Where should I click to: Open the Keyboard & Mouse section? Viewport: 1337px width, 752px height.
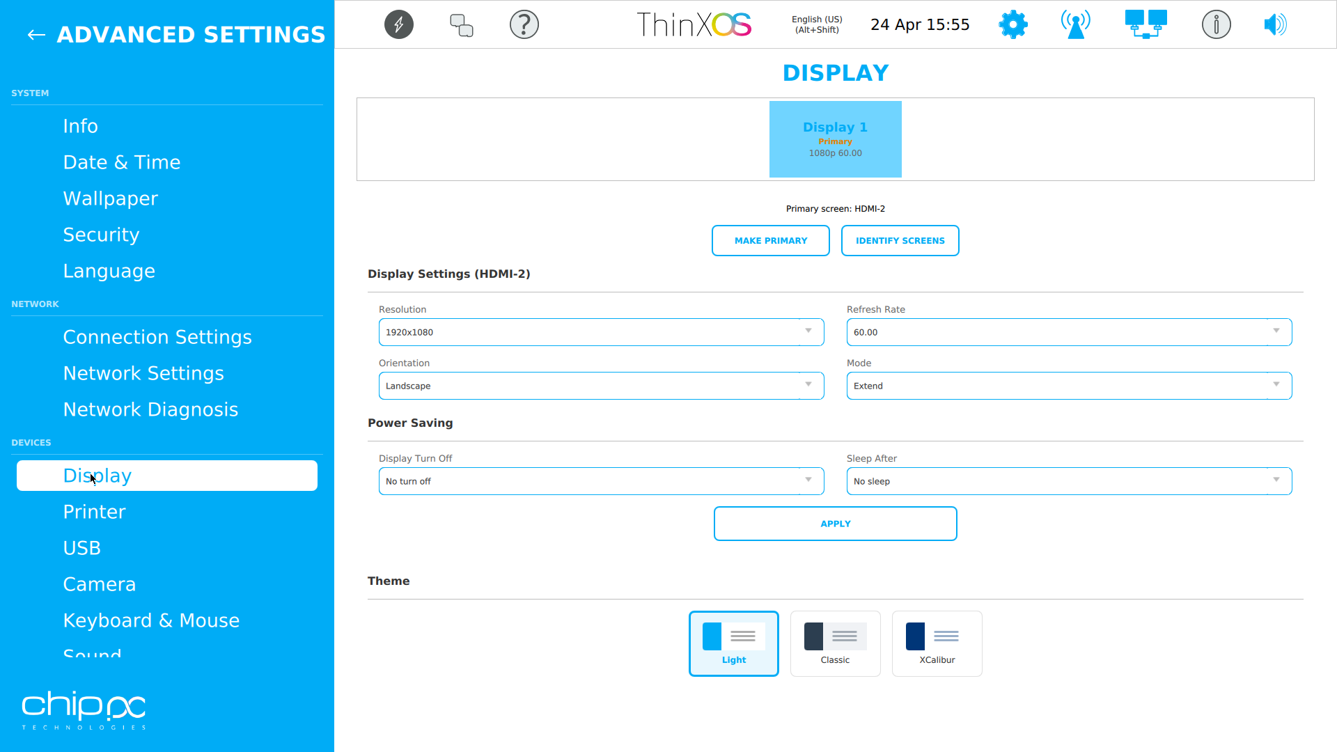coord(151,620)
